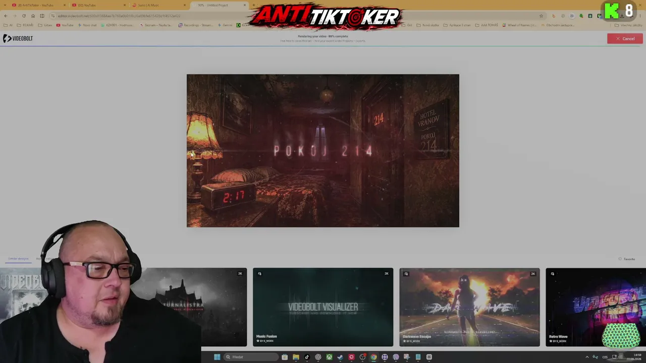Click the 'Rendering your video' status text
The height and width of the screenshot is (363, 646).
tap(323, 36)
